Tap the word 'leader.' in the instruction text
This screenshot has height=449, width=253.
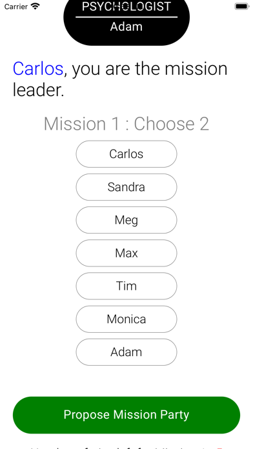(38, 90)
